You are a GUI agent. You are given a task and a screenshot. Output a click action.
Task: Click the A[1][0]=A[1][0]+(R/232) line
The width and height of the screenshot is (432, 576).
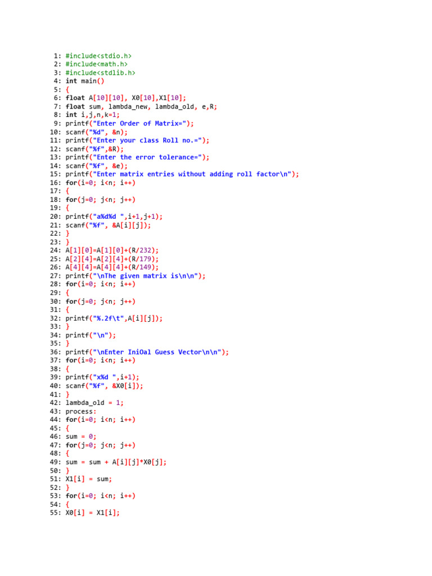(x=112, y=250)
